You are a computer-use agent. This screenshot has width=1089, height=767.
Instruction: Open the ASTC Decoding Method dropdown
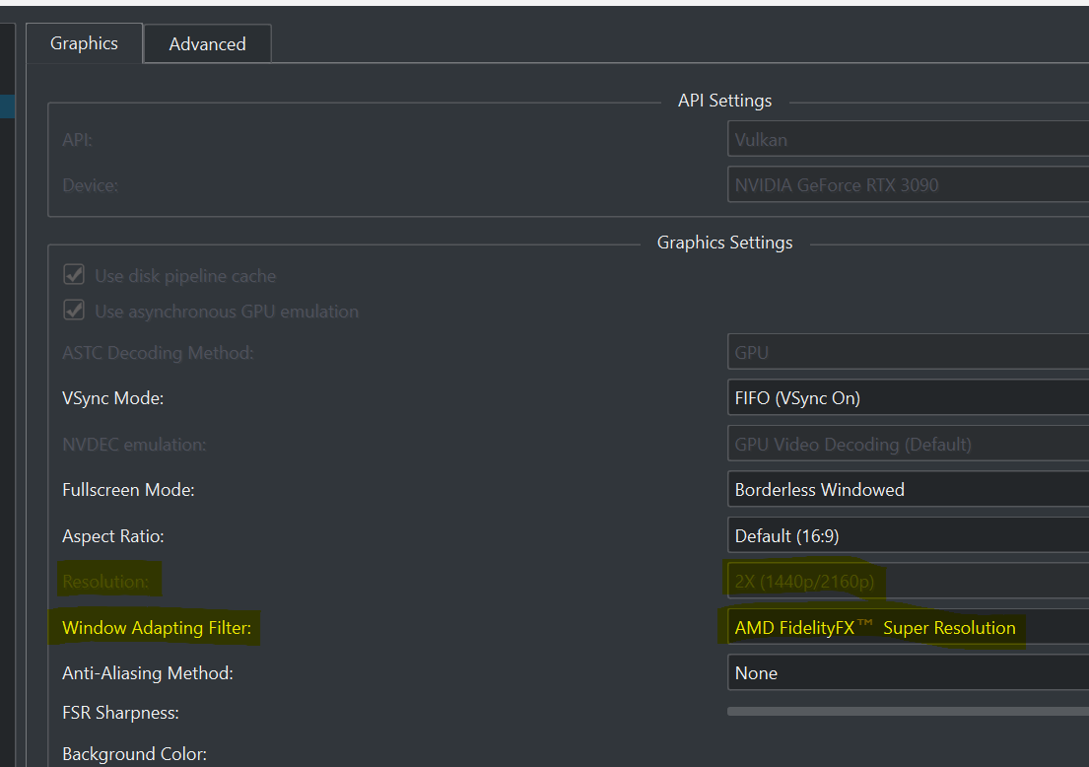click(x=907, y=352)
